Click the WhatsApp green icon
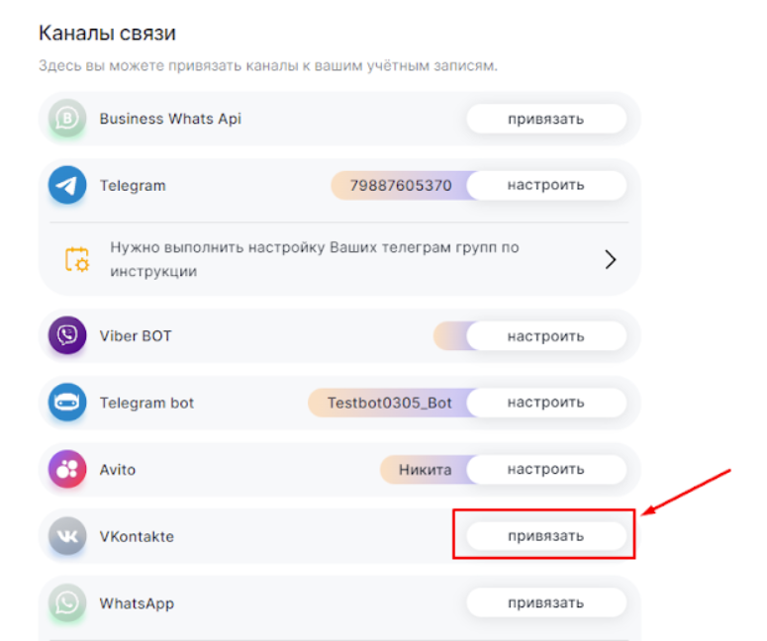 (67, 602)
